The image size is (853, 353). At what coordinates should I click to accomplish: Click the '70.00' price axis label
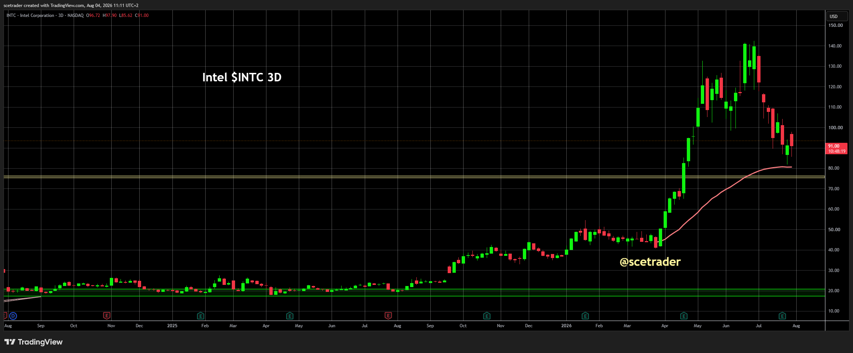pyautogui.click(x=834, y=189)
